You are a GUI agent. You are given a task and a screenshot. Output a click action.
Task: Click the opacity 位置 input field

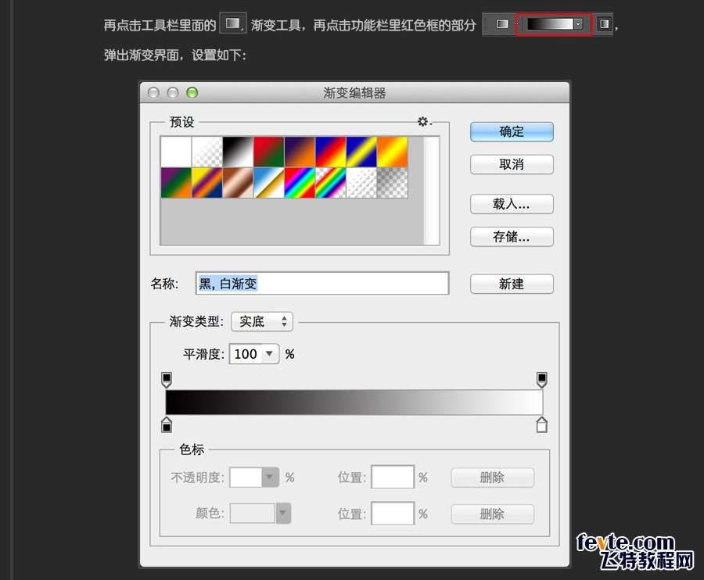coord(393,476)
